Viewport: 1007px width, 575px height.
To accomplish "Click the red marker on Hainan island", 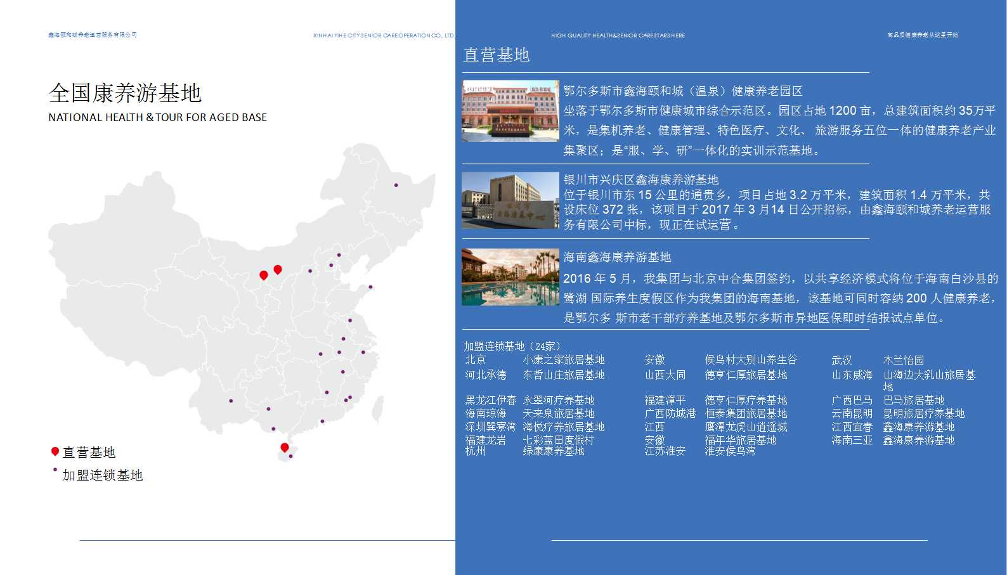I will (285, 448).
